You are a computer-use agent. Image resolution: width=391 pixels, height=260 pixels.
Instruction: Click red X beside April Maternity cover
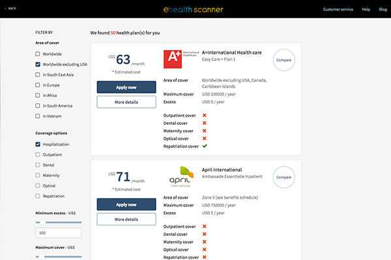click(x=204, y=242)
